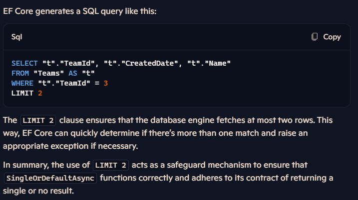The height and width of the screenshot is (200, 358).
Task: Click the LIMIT keyword in the code block
Action: [22, 94]
